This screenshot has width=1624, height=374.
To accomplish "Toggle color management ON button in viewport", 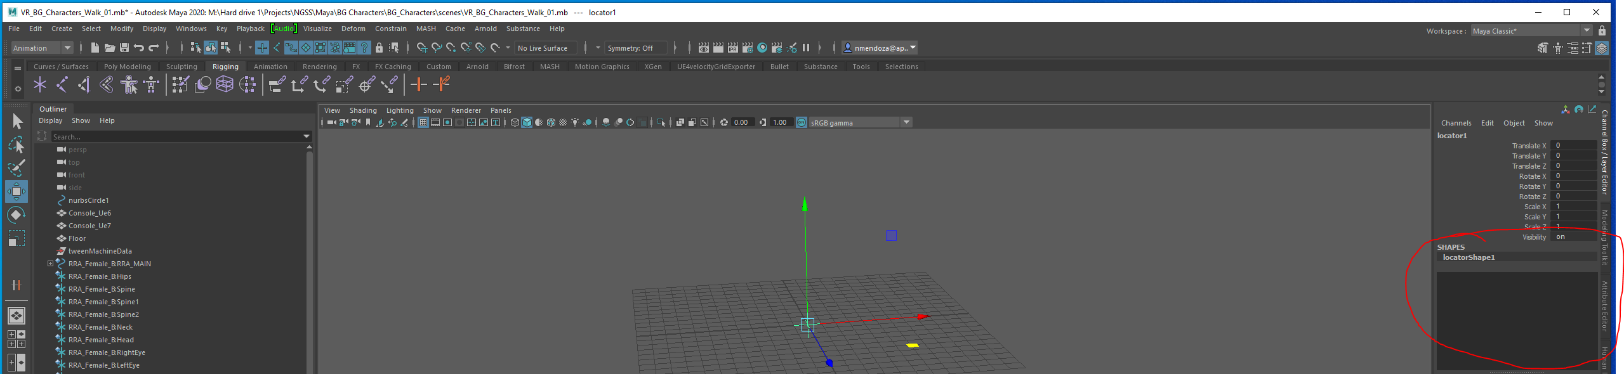I will 802,122.
